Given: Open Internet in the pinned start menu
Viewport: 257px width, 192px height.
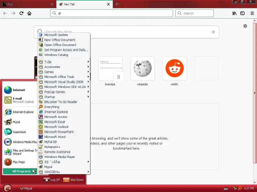Looking at the screenshot, I should tap(20, 90).
